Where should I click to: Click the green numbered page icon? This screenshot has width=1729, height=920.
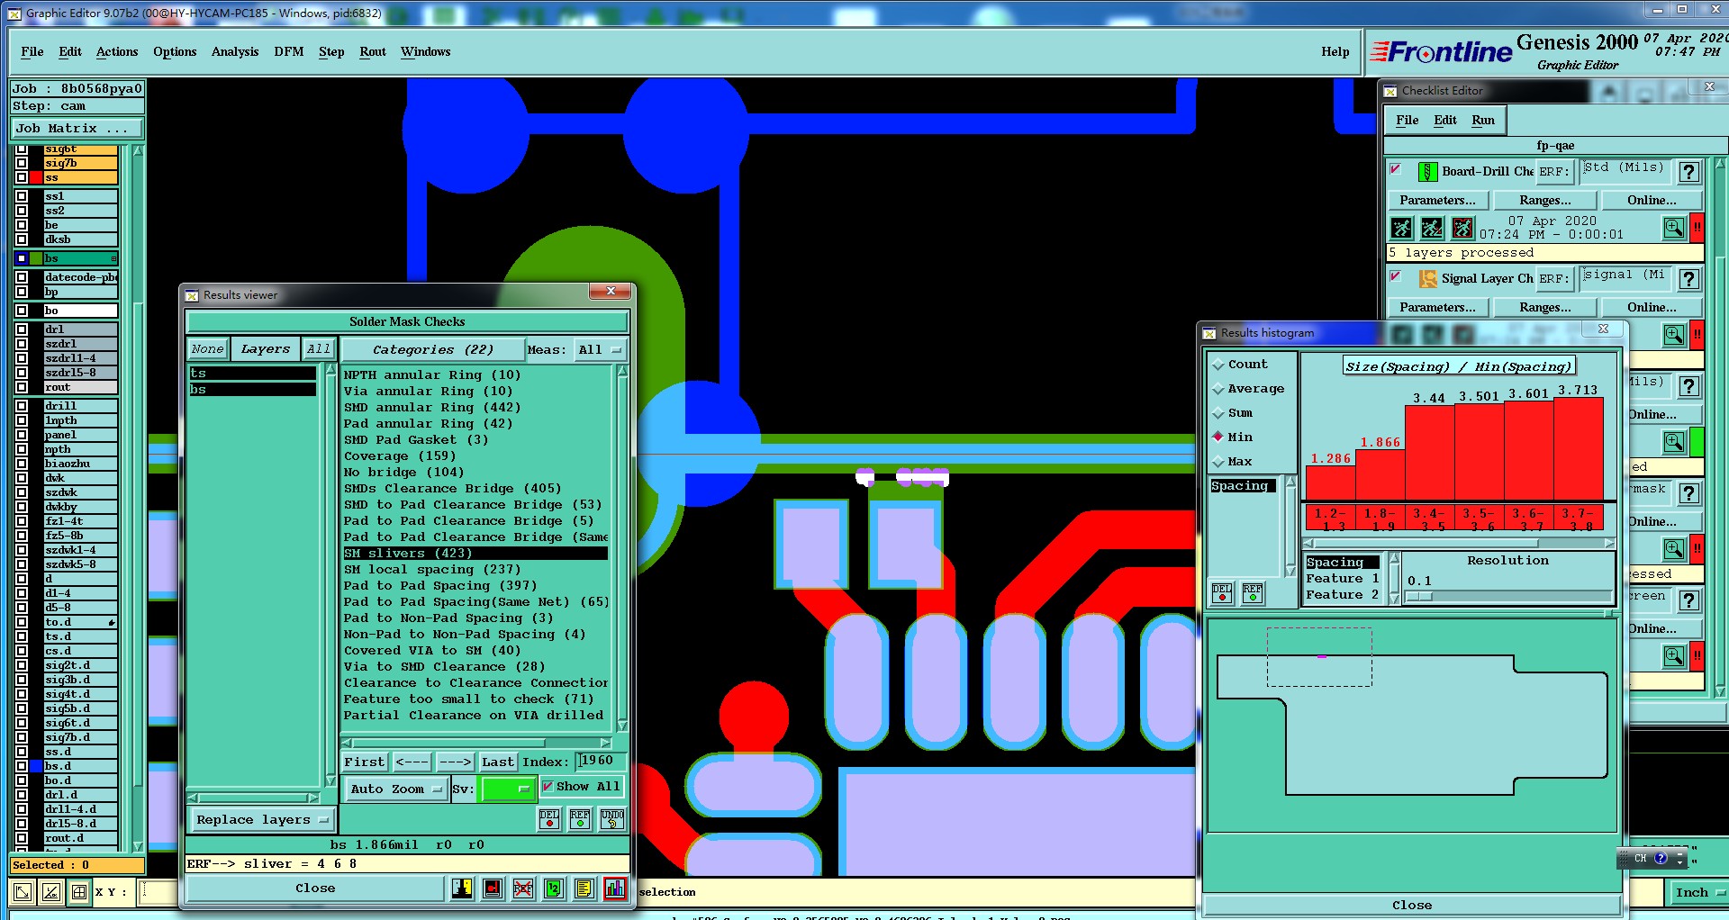554,888
